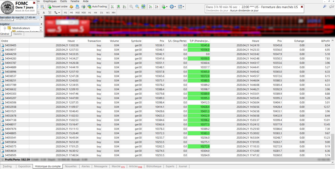Open the Articles tab
This screenshot has height=169, width=335.
point(135,166)
